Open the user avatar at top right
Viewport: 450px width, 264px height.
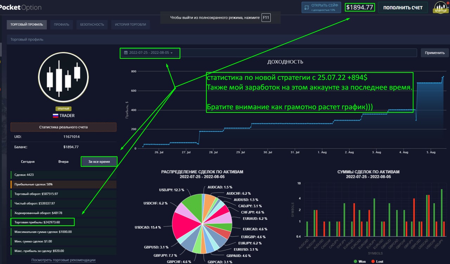(x=440, y=7)
